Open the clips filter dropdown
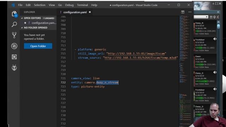Image resolution: width=226 pixels, height=127 pixels. click(201, 17)
